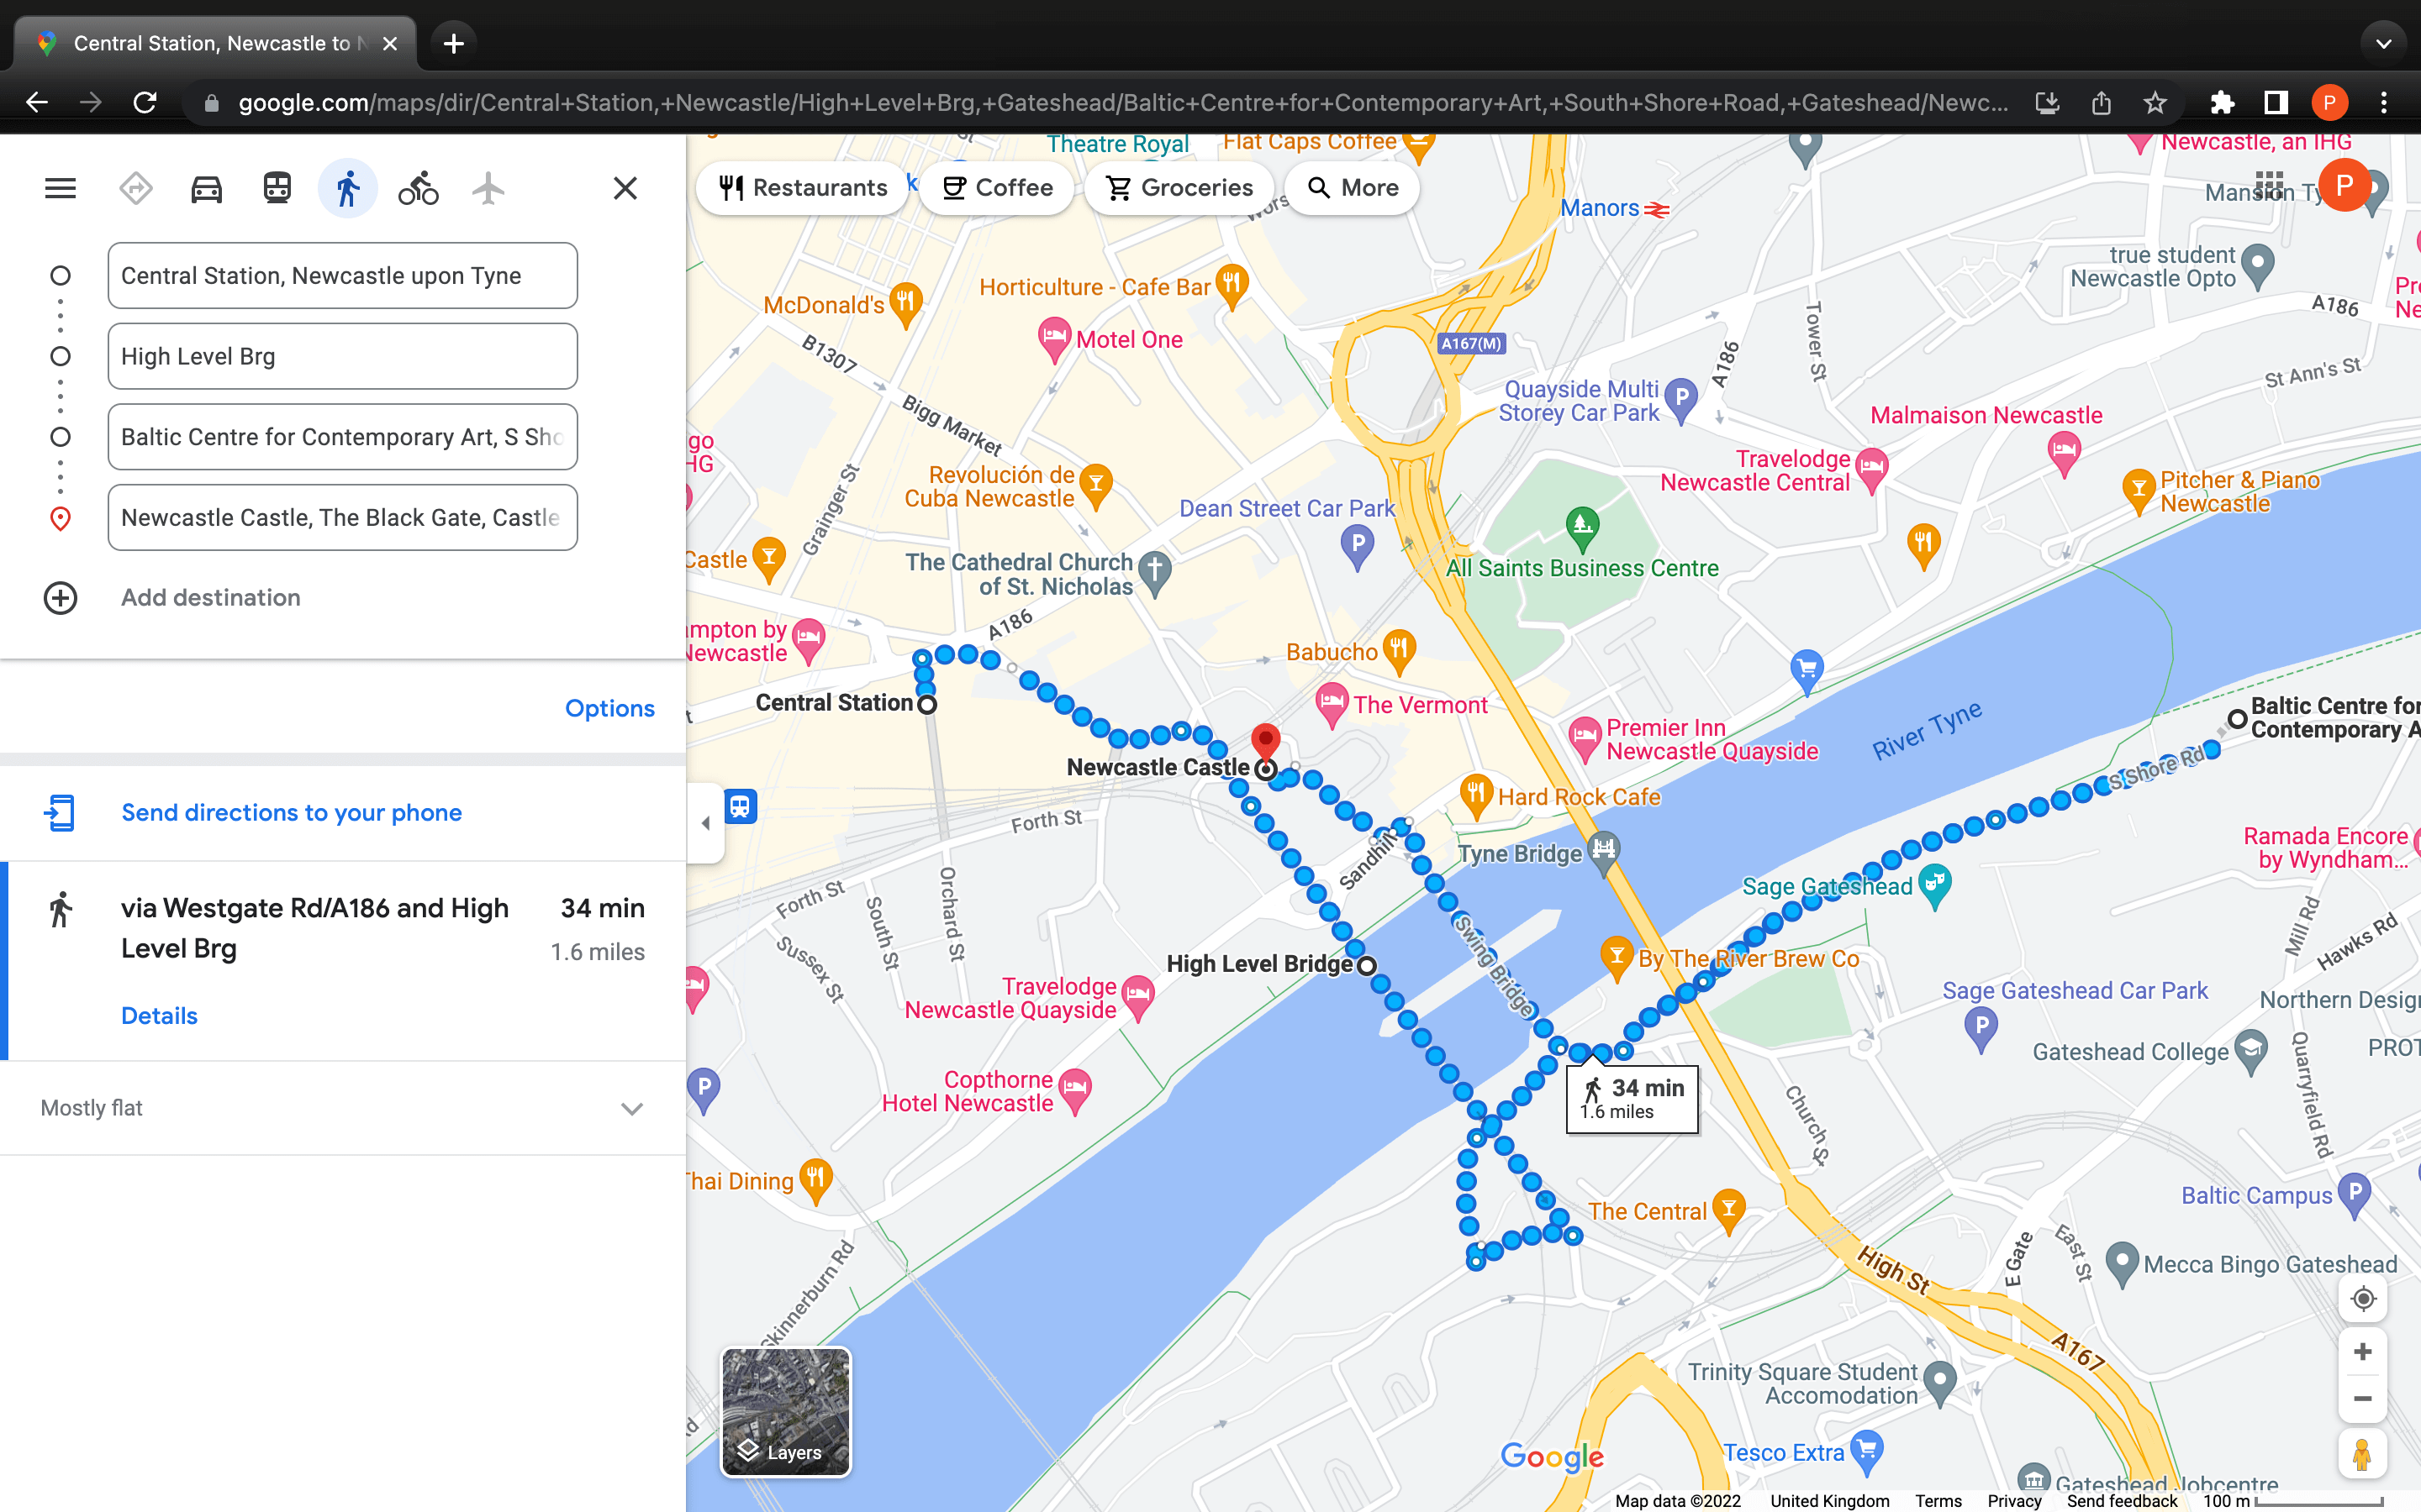
Task: Click The Vermont hotel marker
Action: (x=1332, y=704)
